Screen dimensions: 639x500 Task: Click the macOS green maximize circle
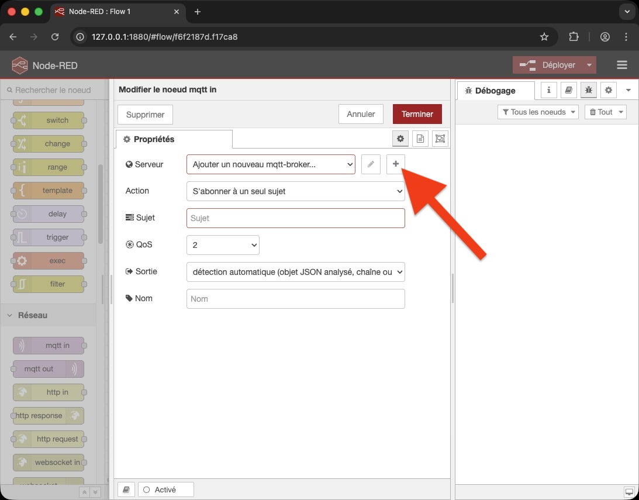click(x=37, y=11)
